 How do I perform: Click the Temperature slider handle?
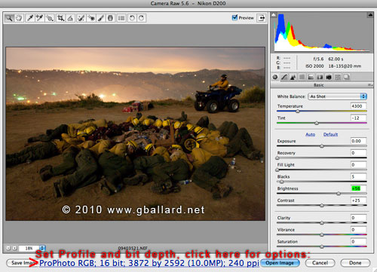click(298, 111)
